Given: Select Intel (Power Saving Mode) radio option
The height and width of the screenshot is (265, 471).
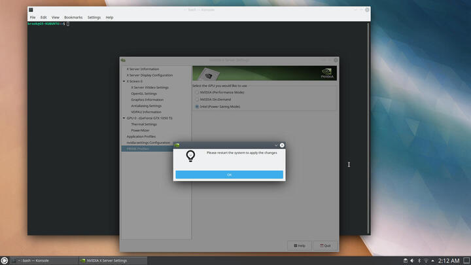Looking at the screenshot, I should click(x=197, y=107).
